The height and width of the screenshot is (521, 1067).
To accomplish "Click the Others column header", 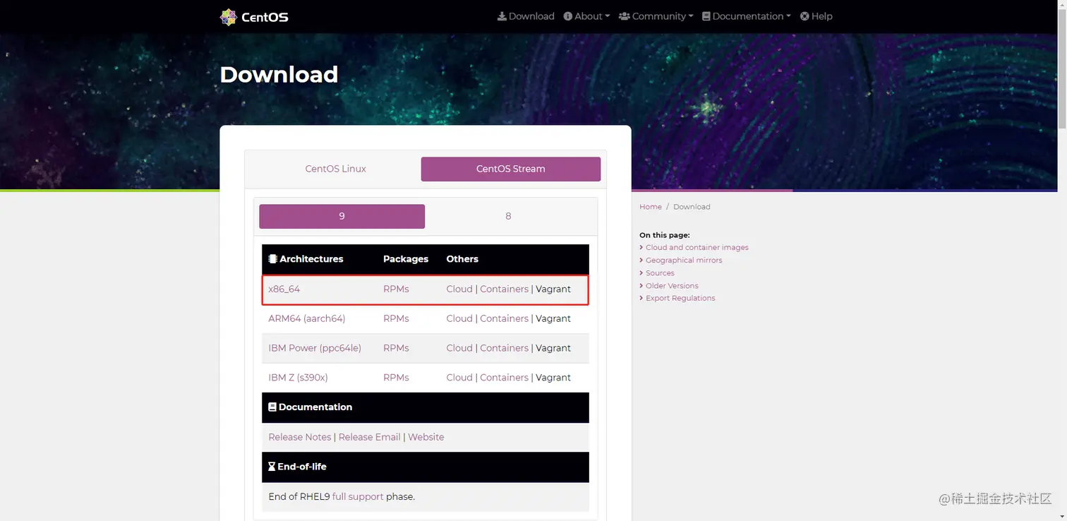I will point(462,259).
